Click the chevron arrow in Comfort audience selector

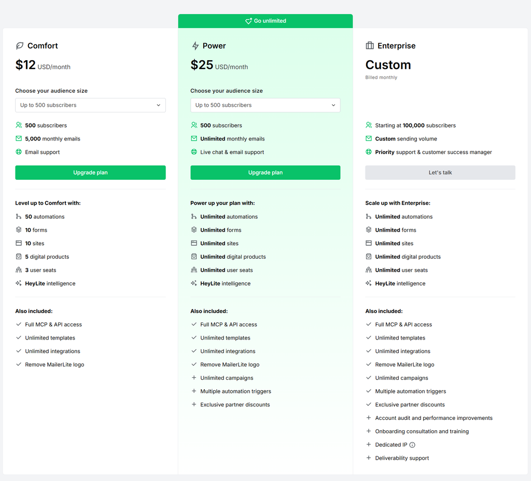pyautogui.click(x=159, y=105)
